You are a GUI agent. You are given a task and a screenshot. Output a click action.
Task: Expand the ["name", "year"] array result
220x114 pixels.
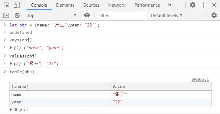[11, 48]
